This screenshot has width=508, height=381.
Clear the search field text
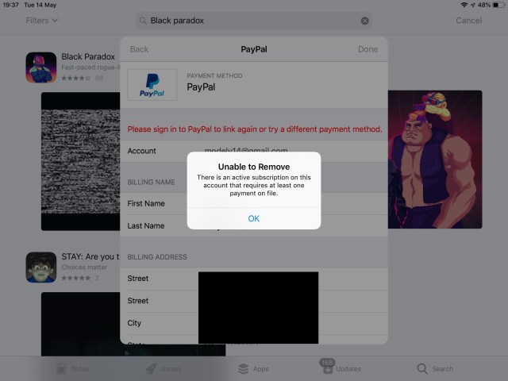pos(365,21)
